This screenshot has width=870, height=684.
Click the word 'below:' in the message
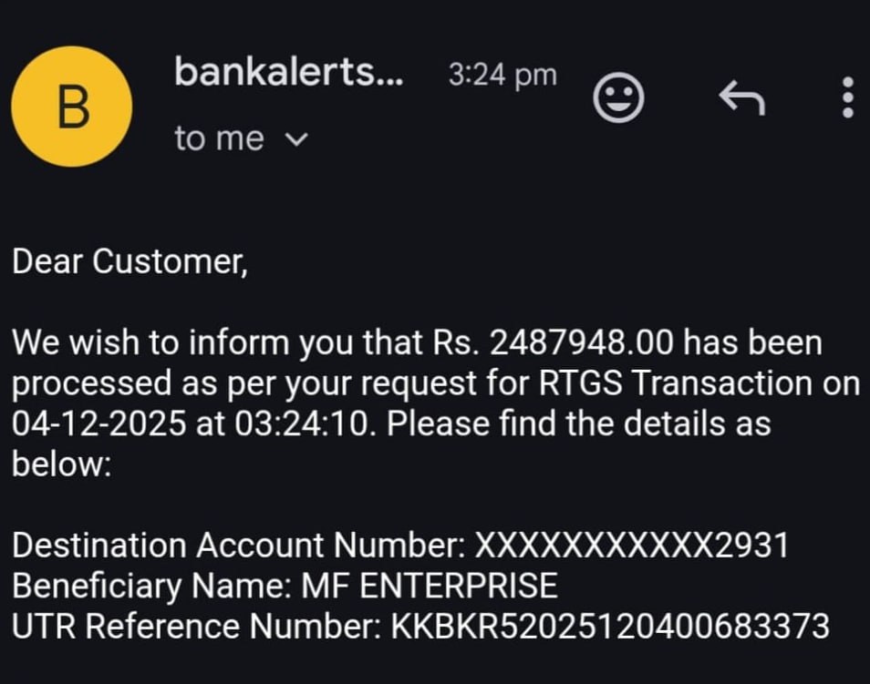(61, 464)
